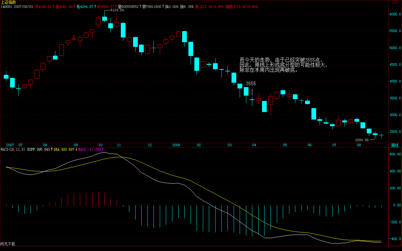402x251 pixels.
Task: Jump to the 10 month marker on the axis
Action: tap(100, 145)
